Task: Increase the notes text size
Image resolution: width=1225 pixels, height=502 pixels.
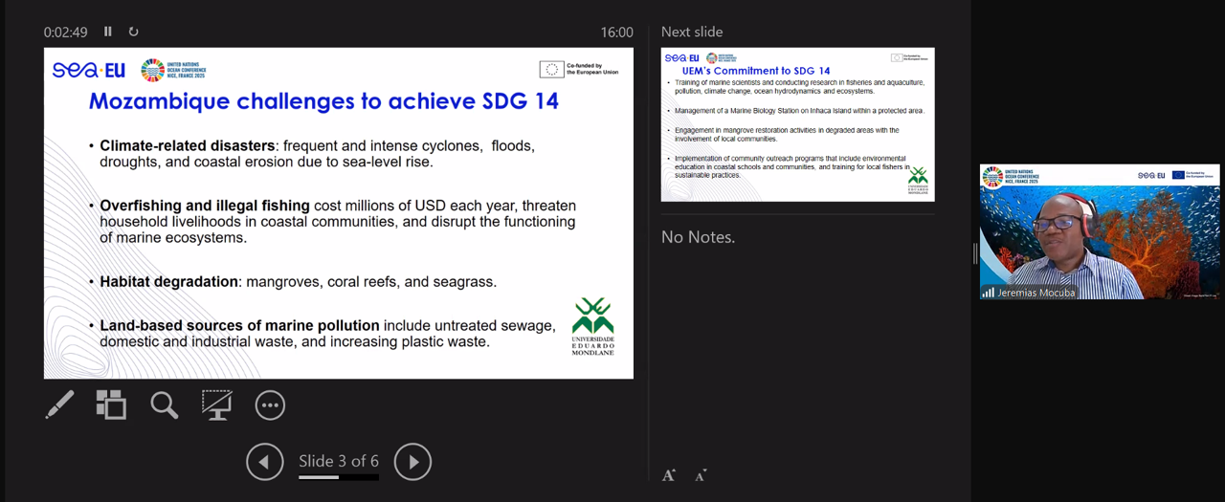Action: click(669, 475)
